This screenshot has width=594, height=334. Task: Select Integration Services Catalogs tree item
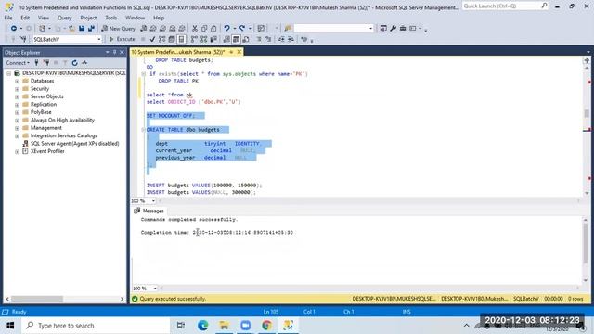64,135
